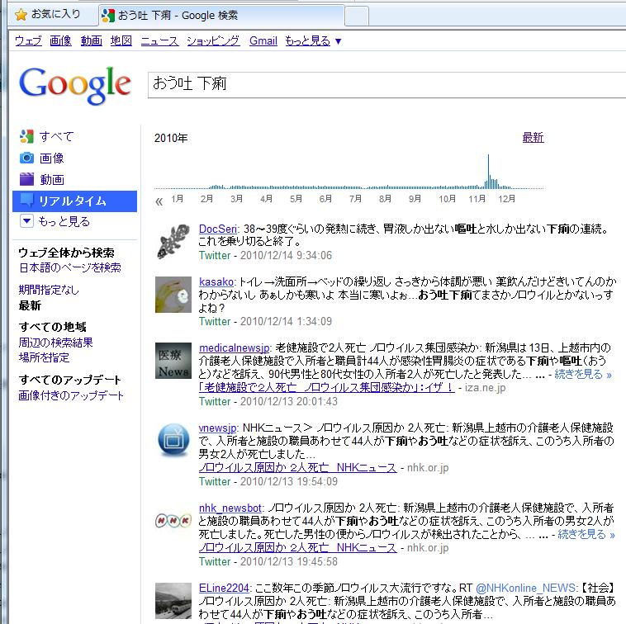Click the Google favicon on the browser tab

[108, 15]
